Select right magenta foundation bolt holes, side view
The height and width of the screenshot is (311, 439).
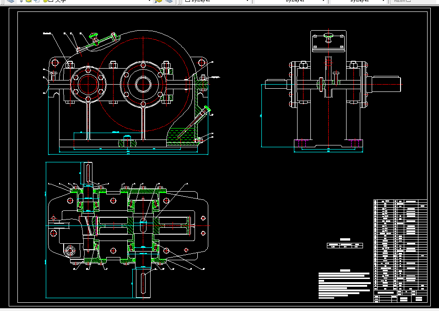pos(355,143)
